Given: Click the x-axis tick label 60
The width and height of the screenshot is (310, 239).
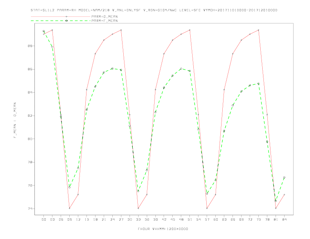Looking at the screenshot, I should click(216, 219).
